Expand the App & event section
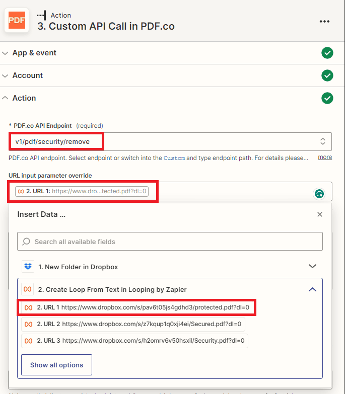The height and width of the screenshot is (394, 345). [34, 53]
